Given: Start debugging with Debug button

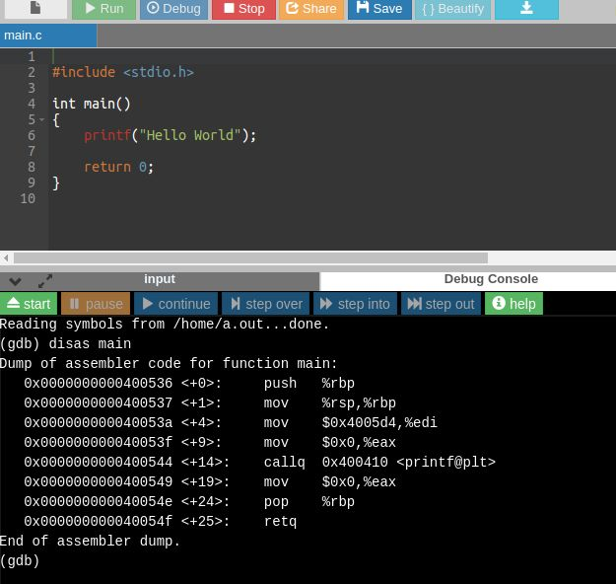Looking at the screenshot, I should coord(173,9).
